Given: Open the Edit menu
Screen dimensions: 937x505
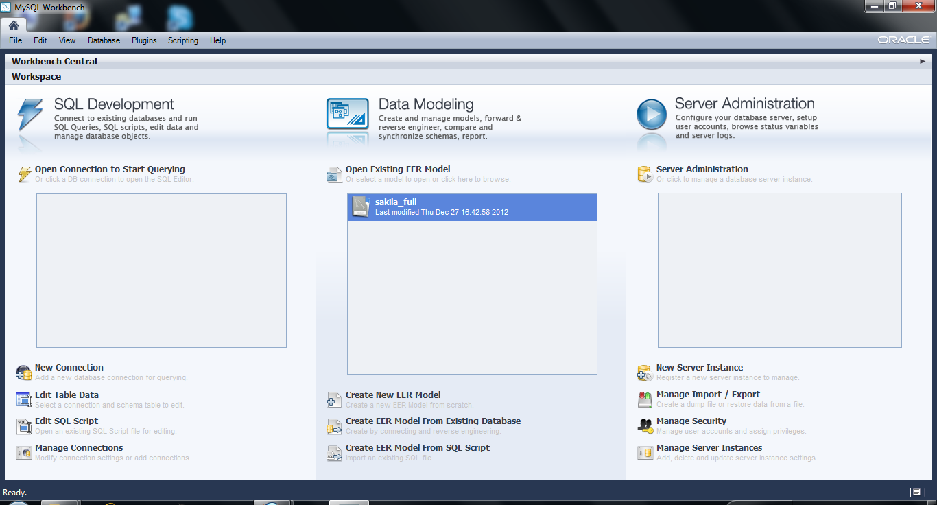Looking at the screenshot, I should 40,40.
